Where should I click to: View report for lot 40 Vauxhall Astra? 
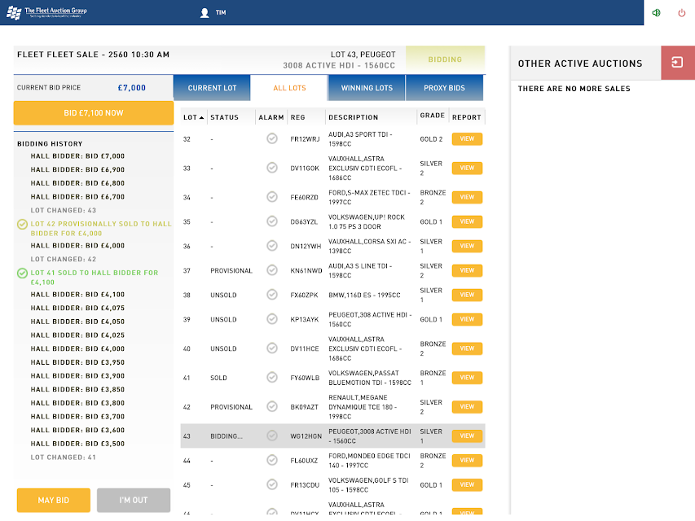(x=467, y=348)
